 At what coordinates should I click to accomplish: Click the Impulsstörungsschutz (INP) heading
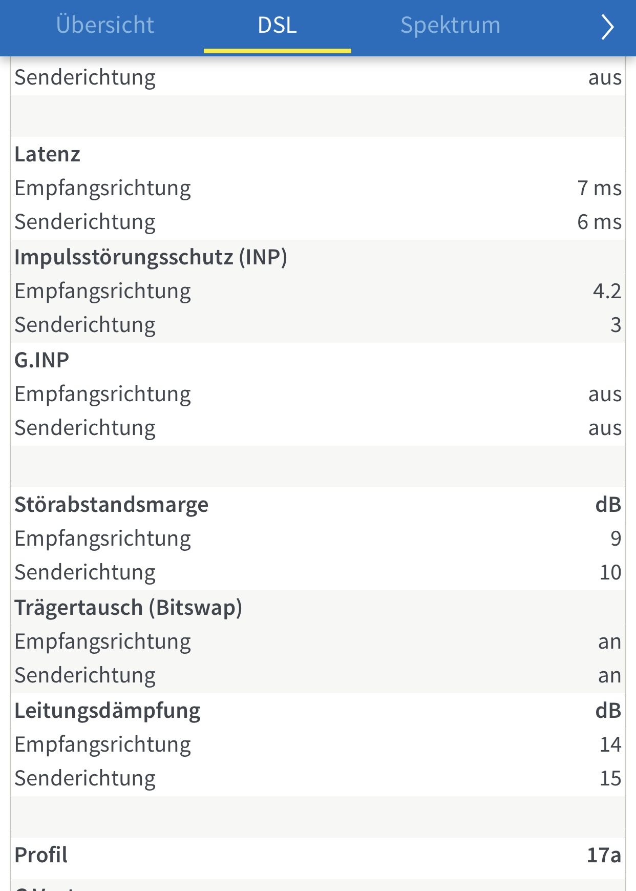[151, 257]
